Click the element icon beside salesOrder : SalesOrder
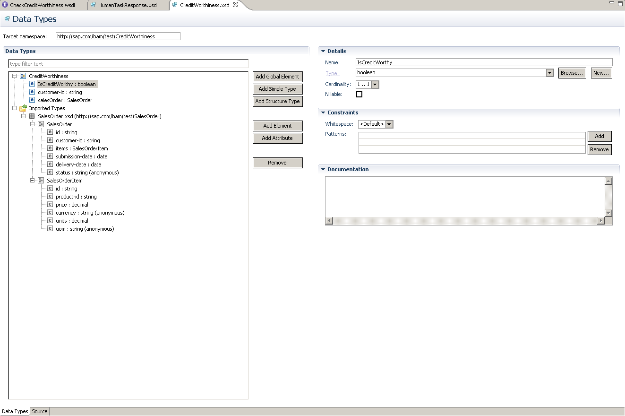Screen dimensions: 625x416 32,100
